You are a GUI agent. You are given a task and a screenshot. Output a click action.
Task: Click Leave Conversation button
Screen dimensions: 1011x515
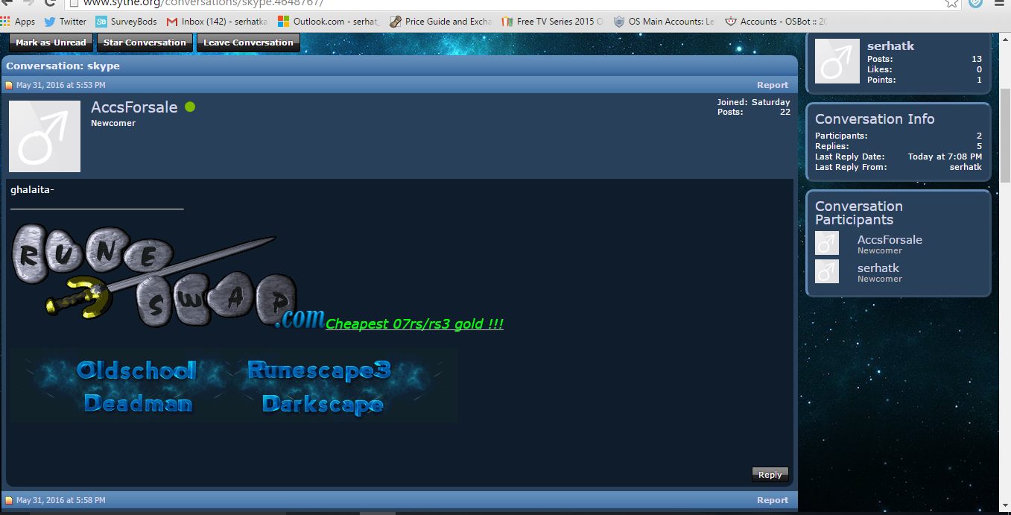(248, 42)
